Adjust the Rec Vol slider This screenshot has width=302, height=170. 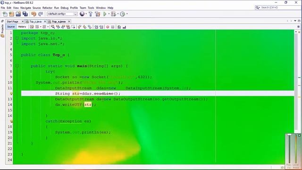coord(289,148)
